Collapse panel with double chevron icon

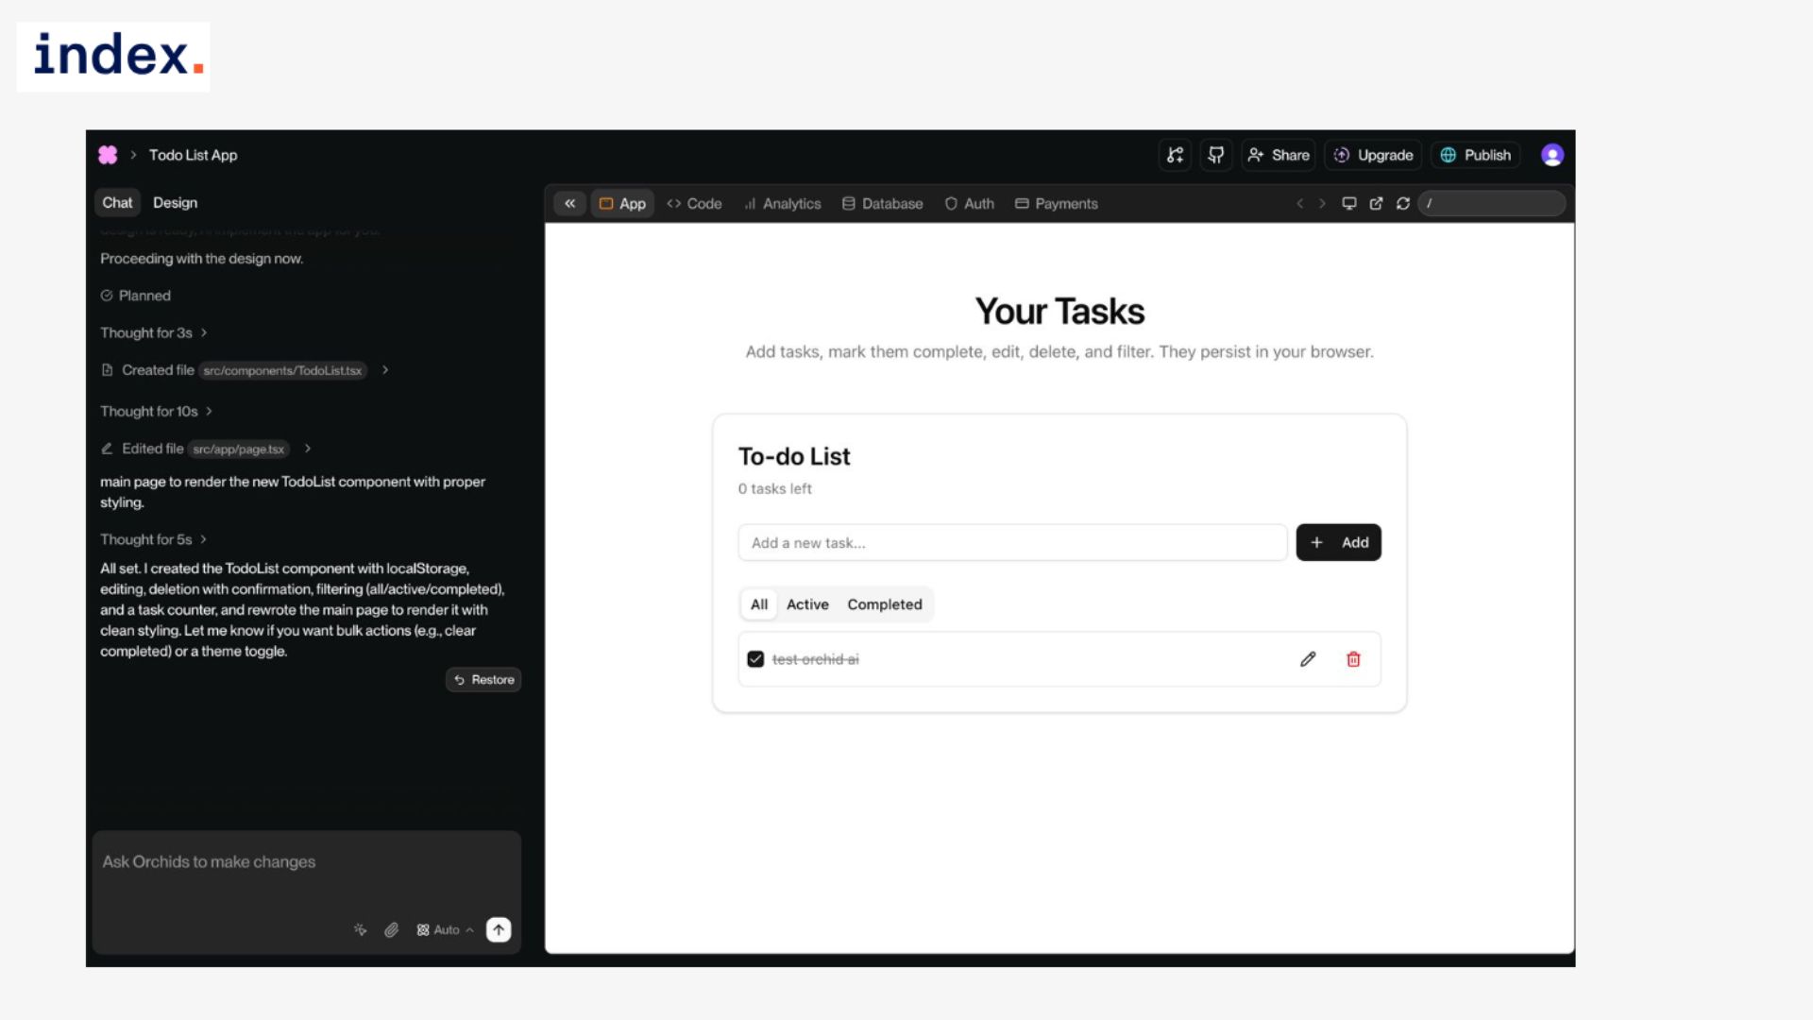569,203
